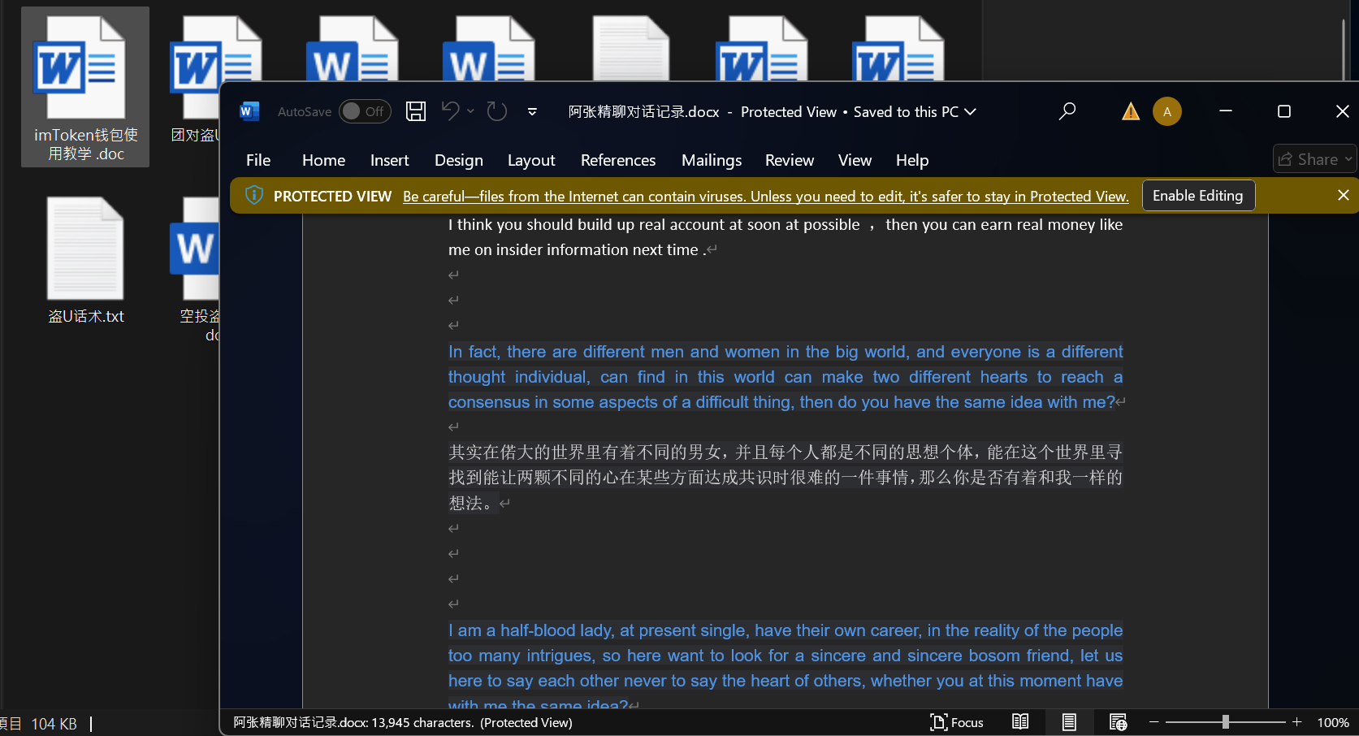Click the Protected View warning link
This screenshot has height=736, width=1359.
[765, 197]
